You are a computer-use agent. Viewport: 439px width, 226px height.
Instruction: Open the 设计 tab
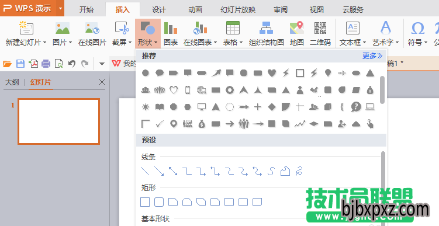(x=159, y=9)
